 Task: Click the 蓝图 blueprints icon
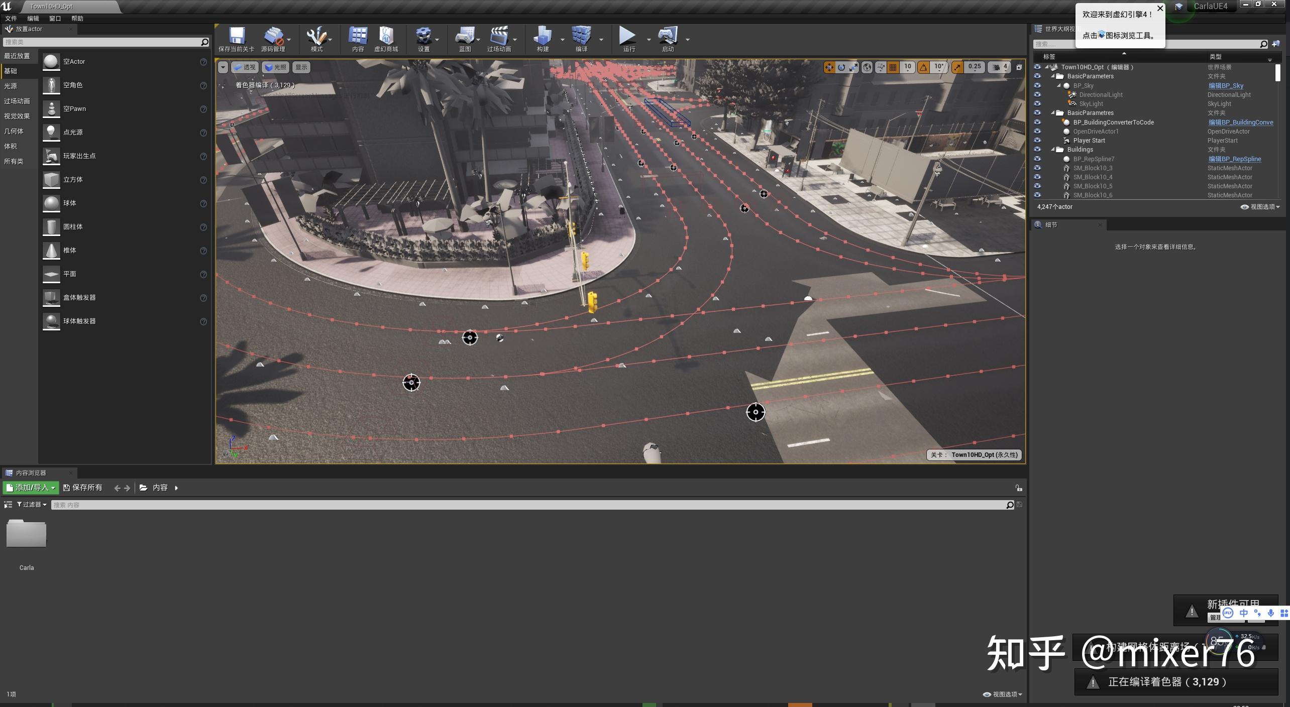pyautogui.click(x=465, y=39)
